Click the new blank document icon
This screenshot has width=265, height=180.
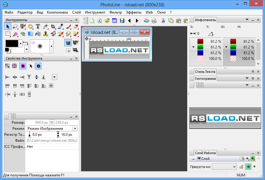coord(92,20)
